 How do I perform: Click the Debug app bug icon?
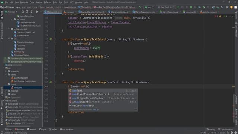click(x=191, y=7)
